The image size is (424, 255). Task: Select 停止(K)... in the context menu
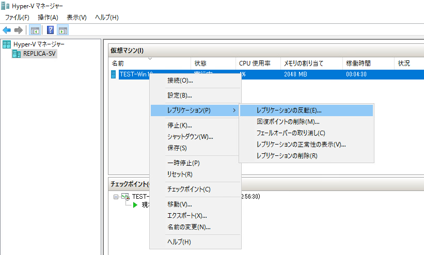(x=195, y=125)
